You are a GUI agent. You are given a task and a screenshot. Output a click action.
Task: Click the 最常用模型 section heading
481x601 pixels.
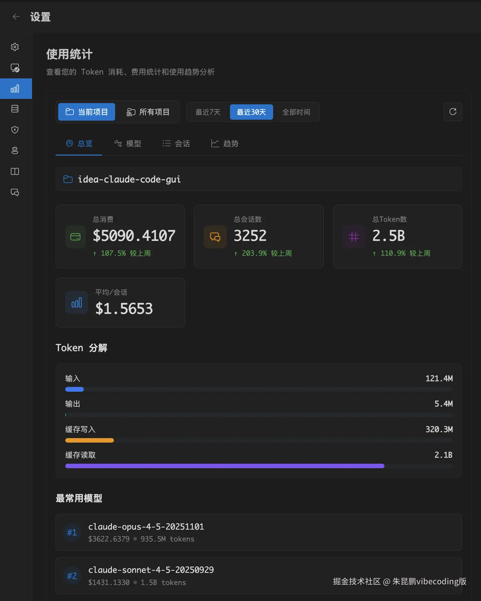click(79, 498)
